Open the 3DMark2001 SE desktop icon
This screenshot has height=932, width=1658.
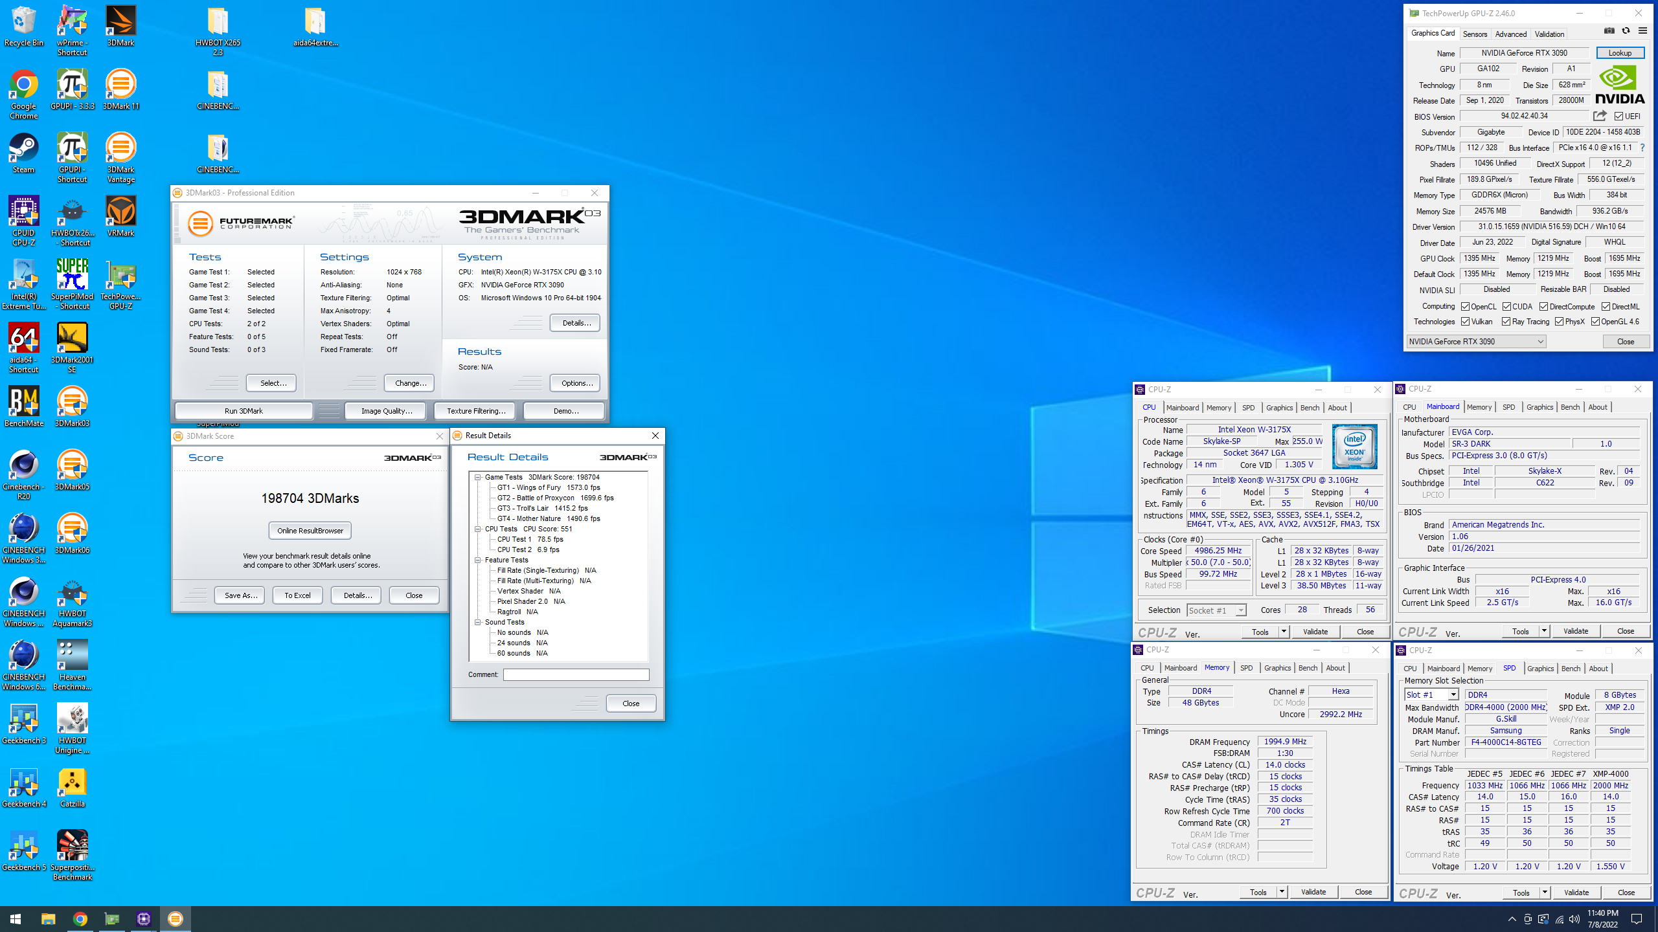click(72, 348)
